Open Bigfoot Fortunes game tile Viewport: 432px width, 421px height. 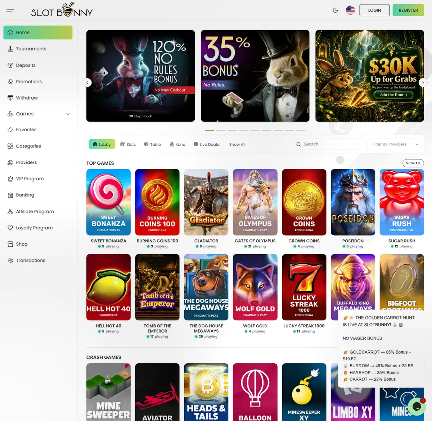click(x=402, y=282)
